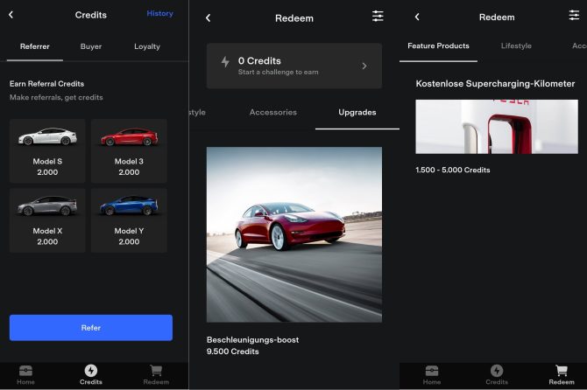Screen dimensions: 587x390
Task: Tap the Home icon in right bottom bar
Action: point(432,374)
